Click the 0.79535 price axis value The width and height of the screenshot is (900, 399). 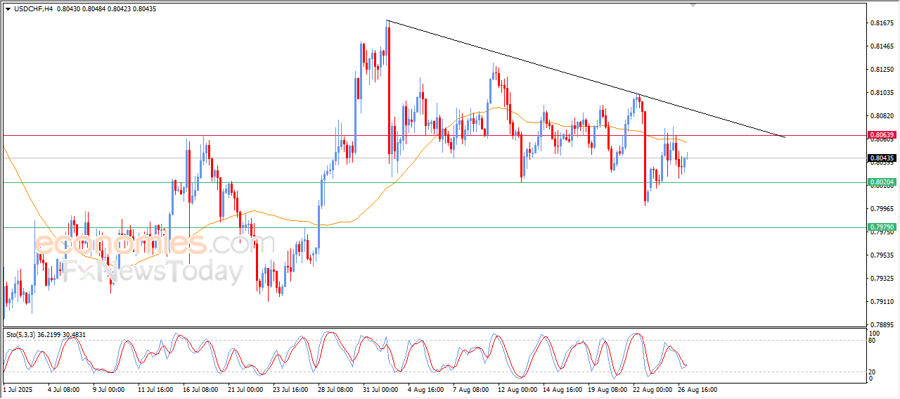coord(882,255)
